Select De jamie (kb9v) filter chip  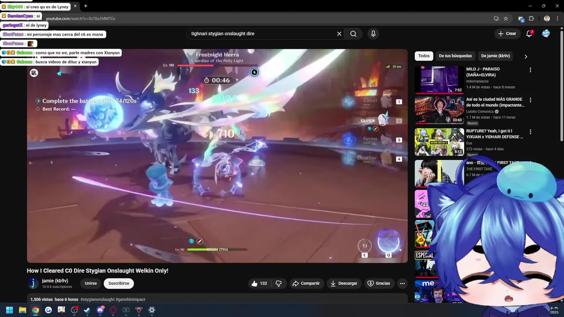click(x=495, y=56)
